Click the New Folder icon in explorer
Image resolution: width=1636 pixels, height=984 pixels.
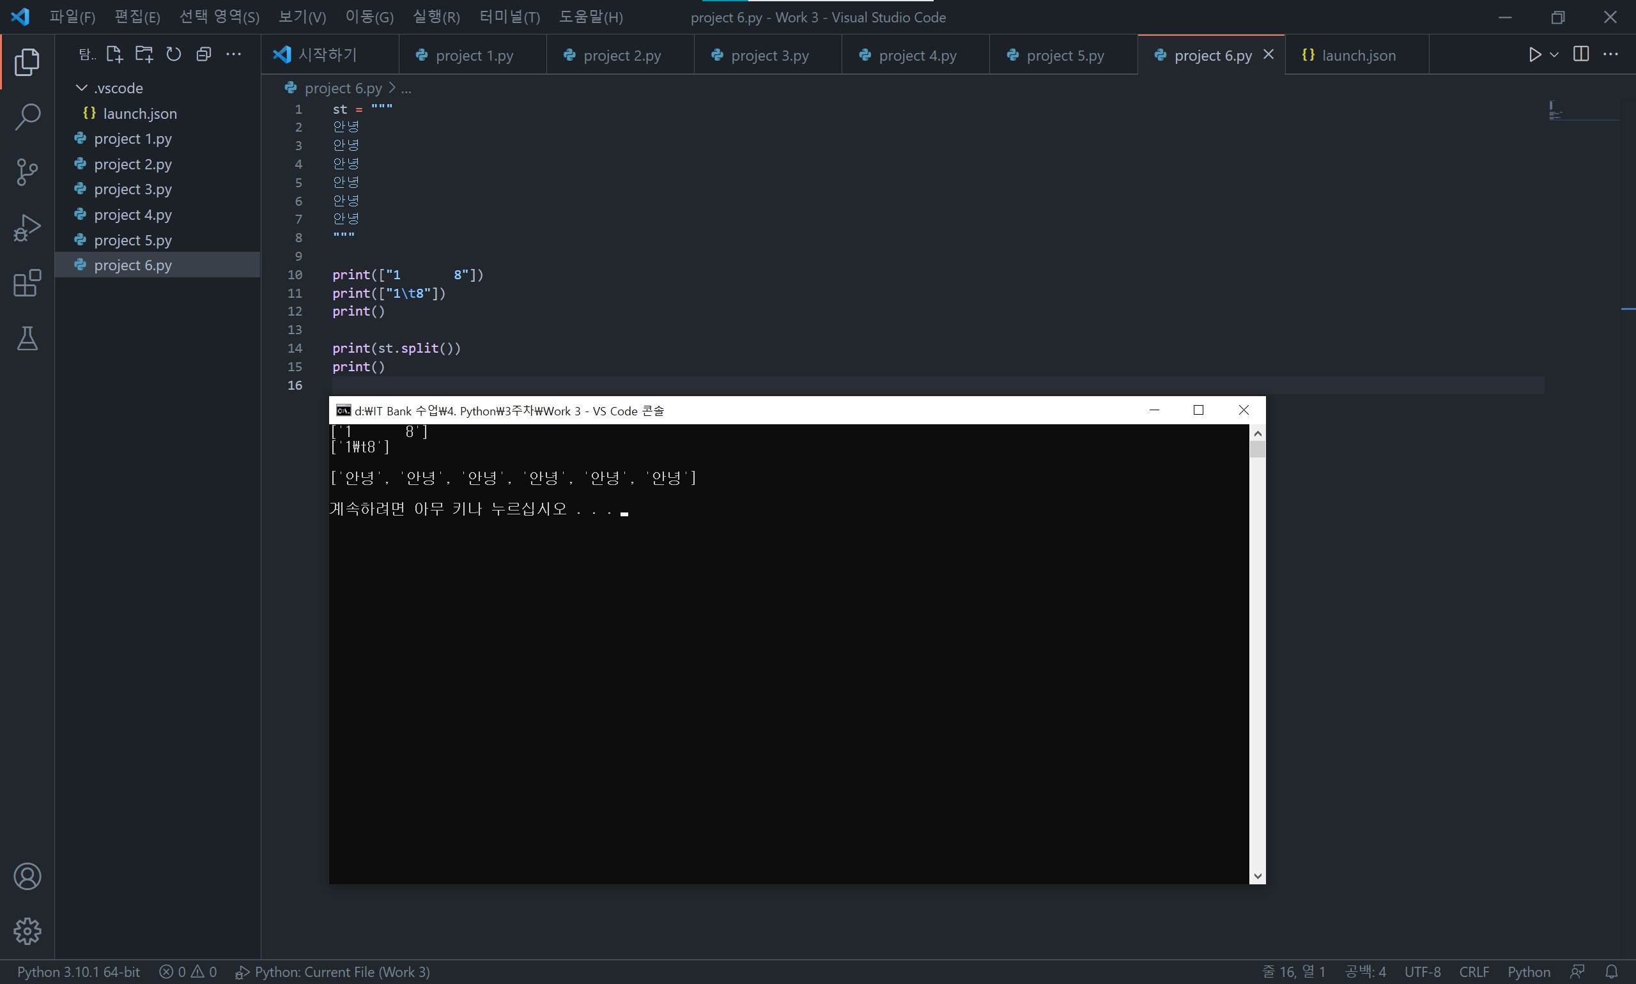tap(144, 54)
